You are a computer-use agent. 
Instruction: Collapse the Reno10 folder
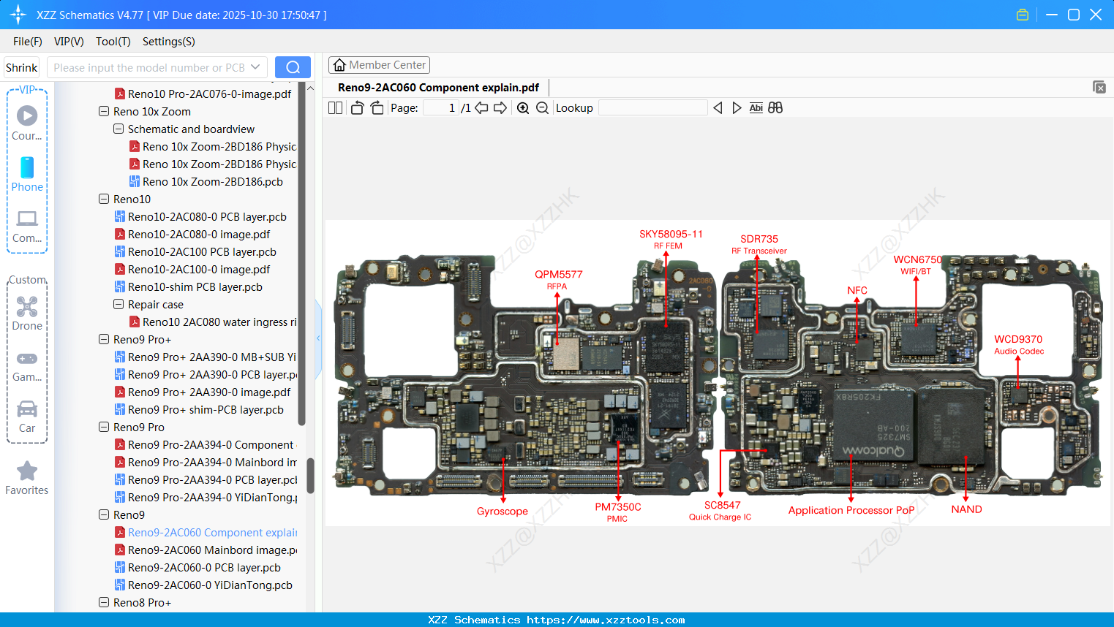click(104, 199)
